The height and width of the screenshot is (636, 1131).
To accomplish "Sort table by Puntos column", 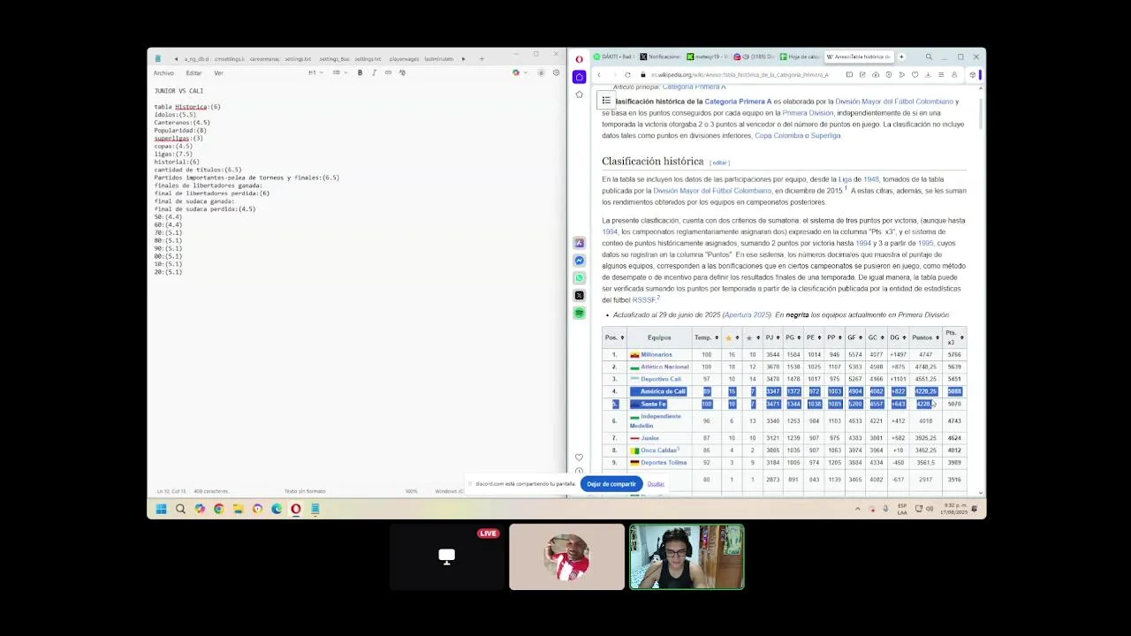I will (925, 337).
